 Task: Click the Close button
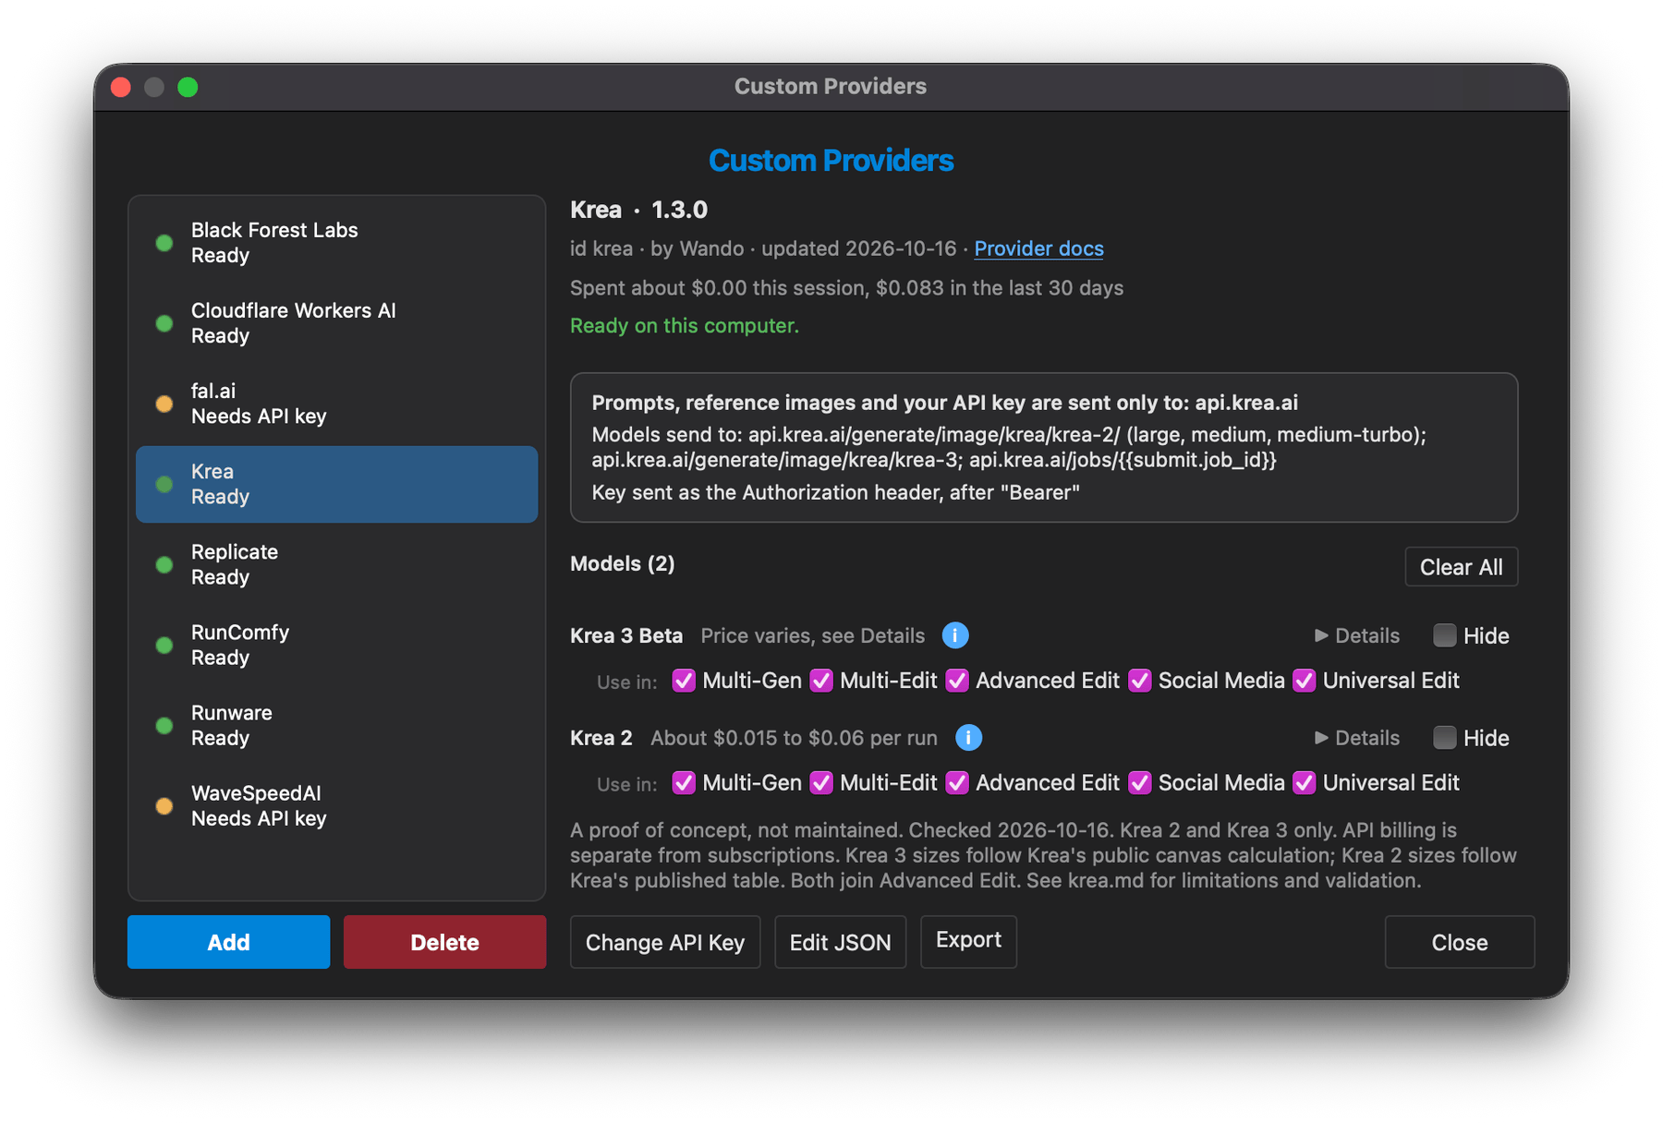point(1460,942)
